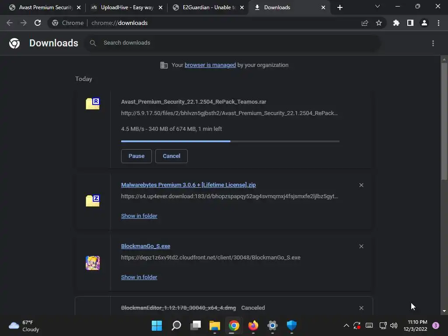
Task: Cancel the Avast download
Action: pos(171,156)
